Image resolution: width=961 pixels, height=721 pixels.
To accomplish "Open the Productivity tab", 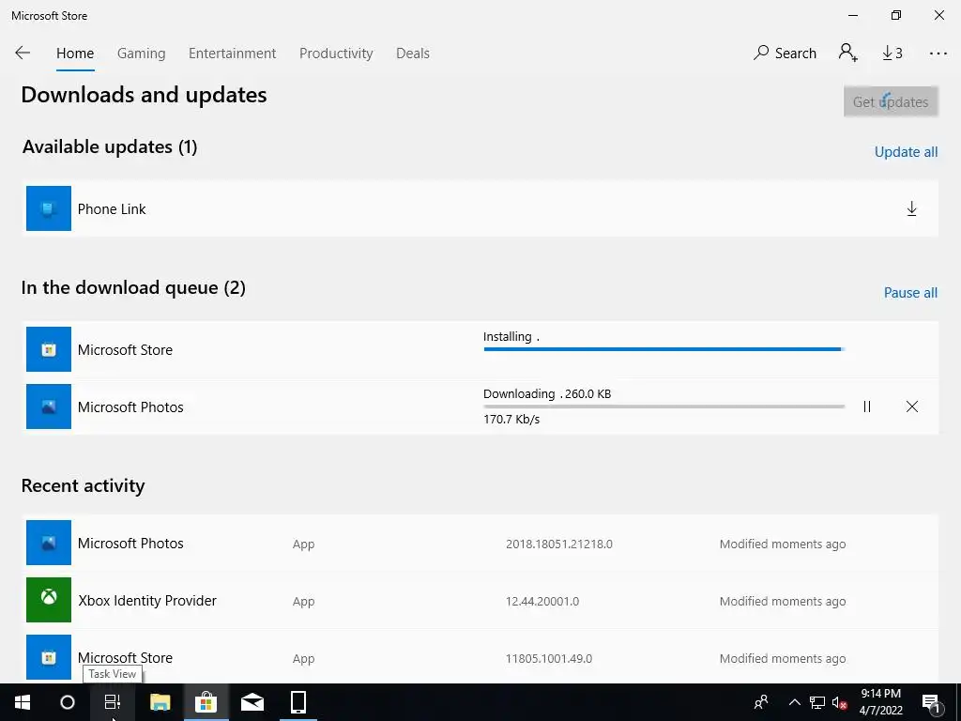I will point(336,54).
